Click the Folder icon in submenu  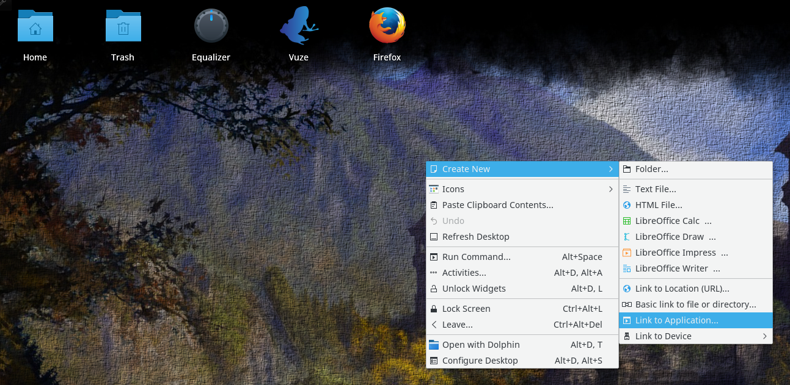point(627,169)
